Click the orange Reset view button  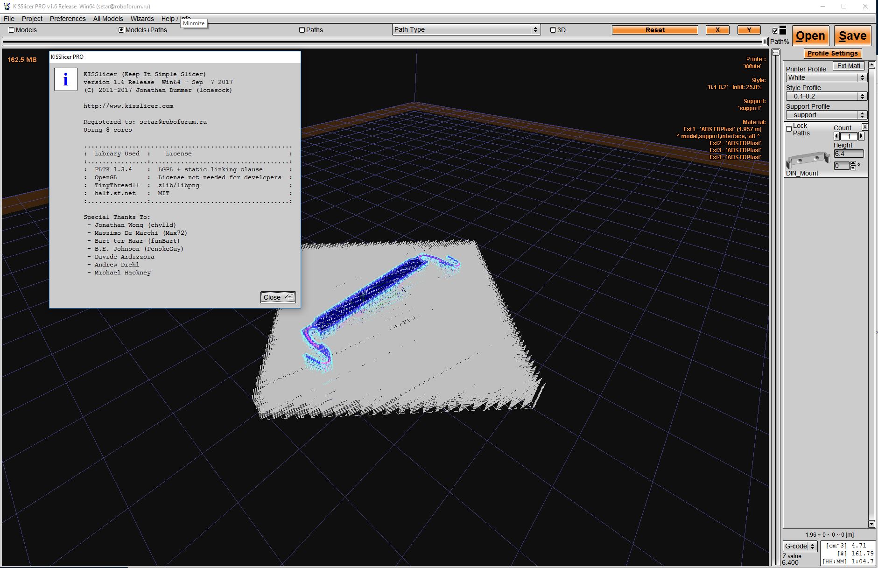pos(655,30)
